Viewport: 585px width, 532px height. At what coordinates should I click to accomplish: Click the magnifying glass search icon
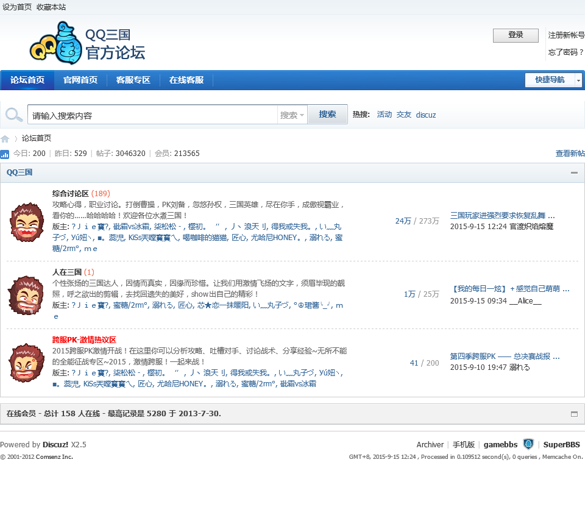pyautogui.click(x=14, y=115)
